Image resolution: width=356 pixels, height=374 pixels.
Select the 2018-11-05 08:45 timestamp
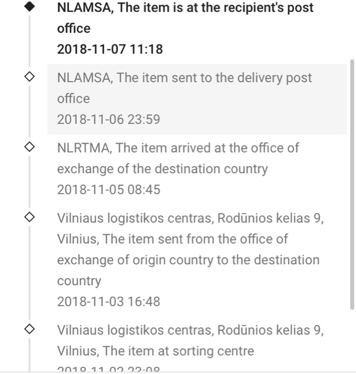pos(108,190)
